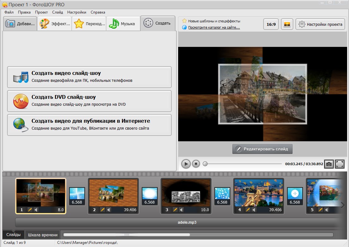Click the folder path in status bar

coord(87,243)
